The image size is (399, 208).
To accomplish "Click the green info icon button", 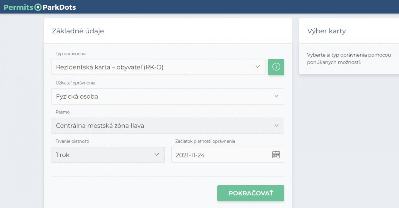I will [276, 67].
